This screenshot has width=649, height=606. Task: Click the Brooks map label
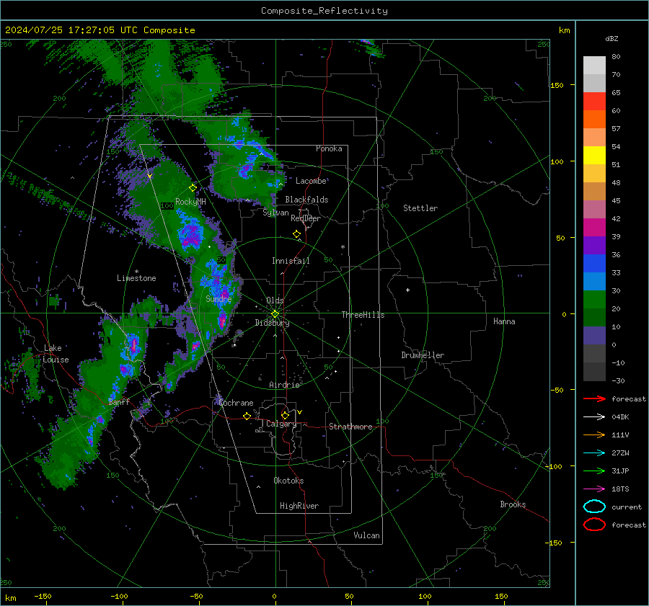513,504
